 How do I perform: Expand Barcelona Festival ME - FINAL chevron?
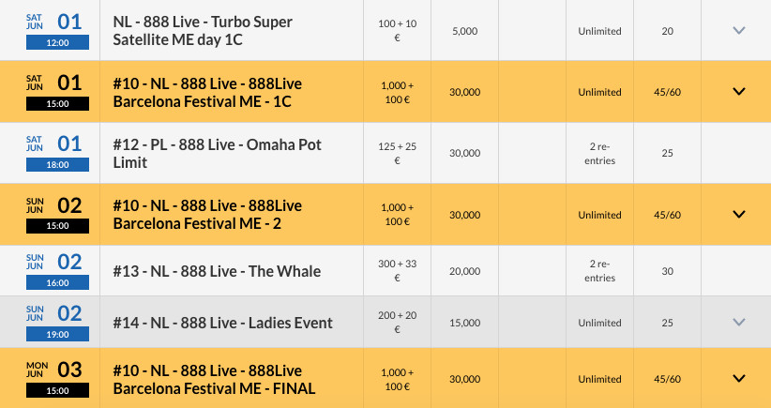coord(738,379)
